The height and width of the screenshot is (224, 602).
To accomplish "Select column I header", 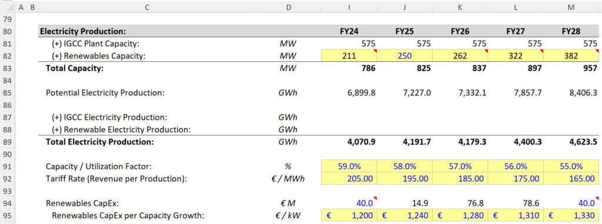I will [349, 6].
